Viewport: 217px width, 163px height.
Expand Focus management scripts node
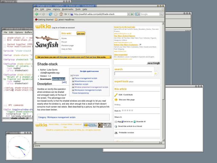73,78
